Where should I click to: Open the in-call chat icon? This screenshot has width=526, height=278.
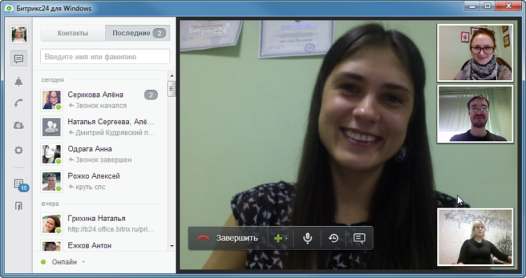pyautogui.click(x=359, y=238)
